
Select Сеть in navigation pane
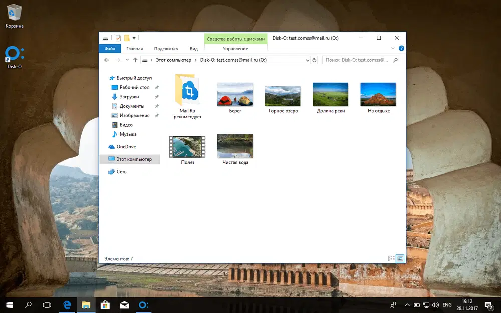click(118, 171)
